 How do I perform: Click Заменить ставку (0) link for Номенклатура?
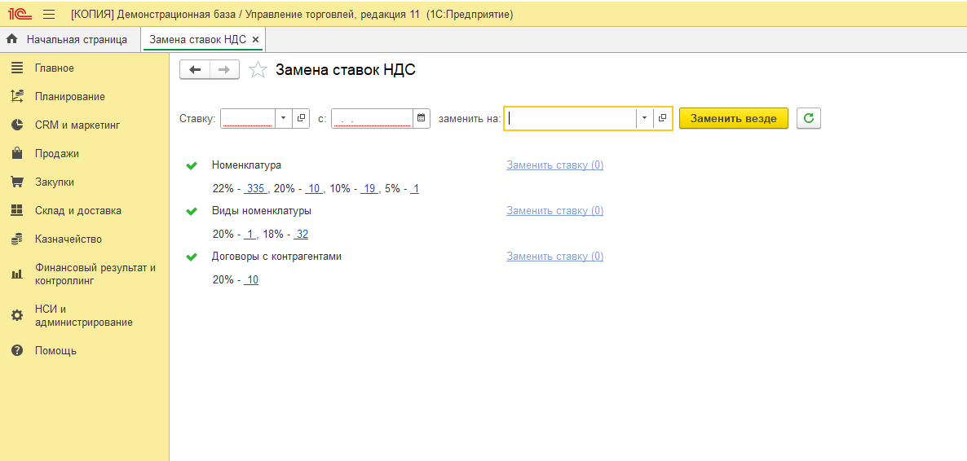(555, 165)
